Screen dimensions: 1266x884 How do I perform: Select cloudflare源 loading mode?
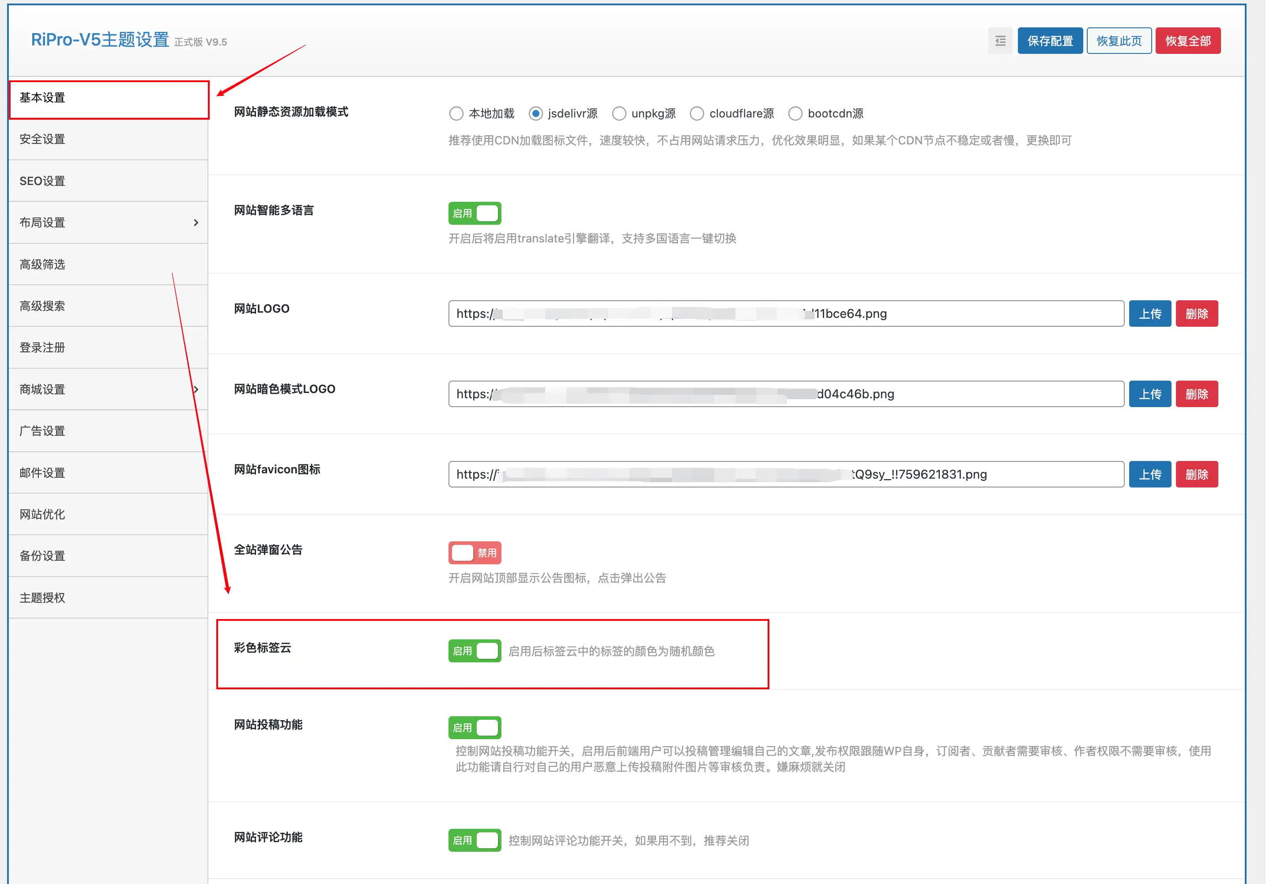coord(697,113)
